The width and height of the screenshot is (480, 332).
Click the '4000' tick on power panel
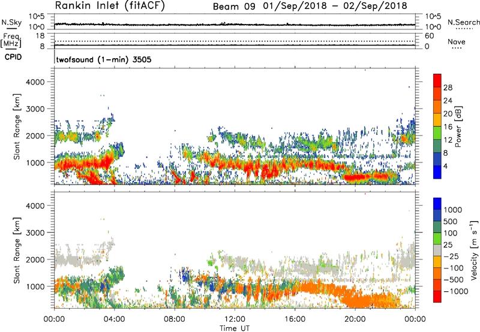35,82
